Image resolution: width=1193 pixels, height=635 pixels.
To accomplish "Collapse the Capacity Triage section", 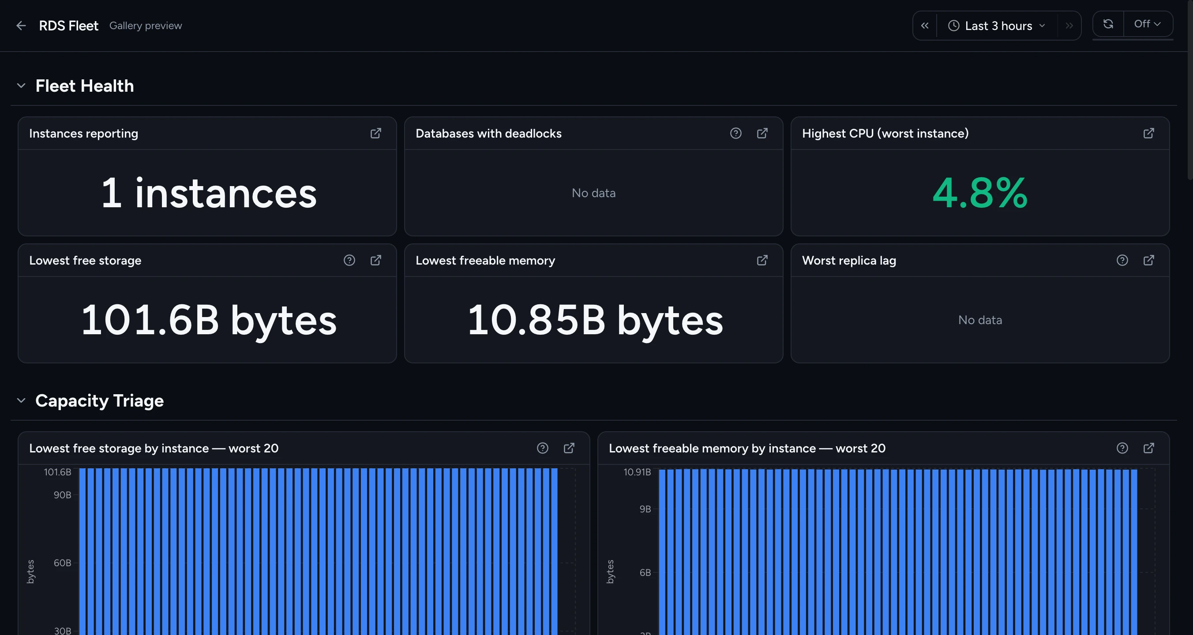I will [21, 400].
